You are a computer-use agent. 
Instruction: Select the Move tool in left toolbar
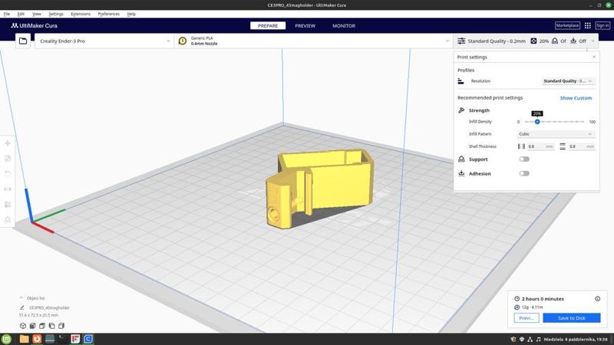coord(8,143)
